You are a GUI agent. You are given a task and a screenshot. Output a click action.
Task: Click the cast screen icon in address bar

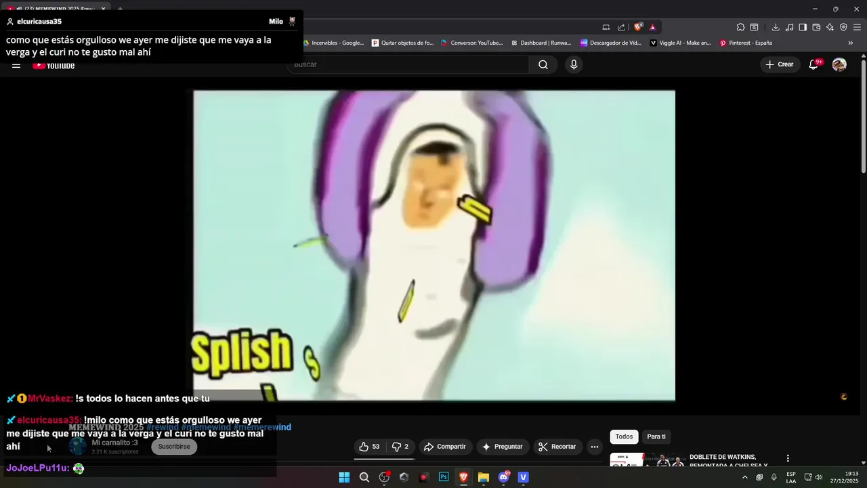pyautogui.click(x=606, y=27)
